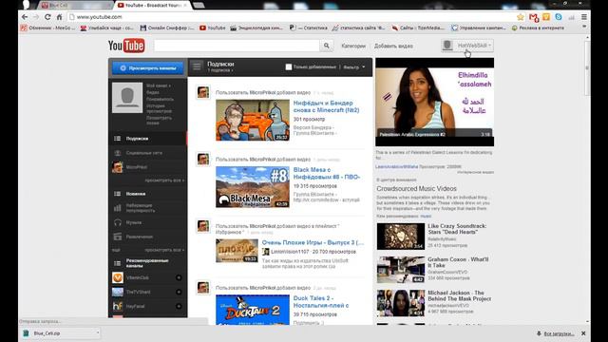The image size is (608, 342).
Task: Click the profile avatar placeholder in sidebar
Action: [127, 98]
